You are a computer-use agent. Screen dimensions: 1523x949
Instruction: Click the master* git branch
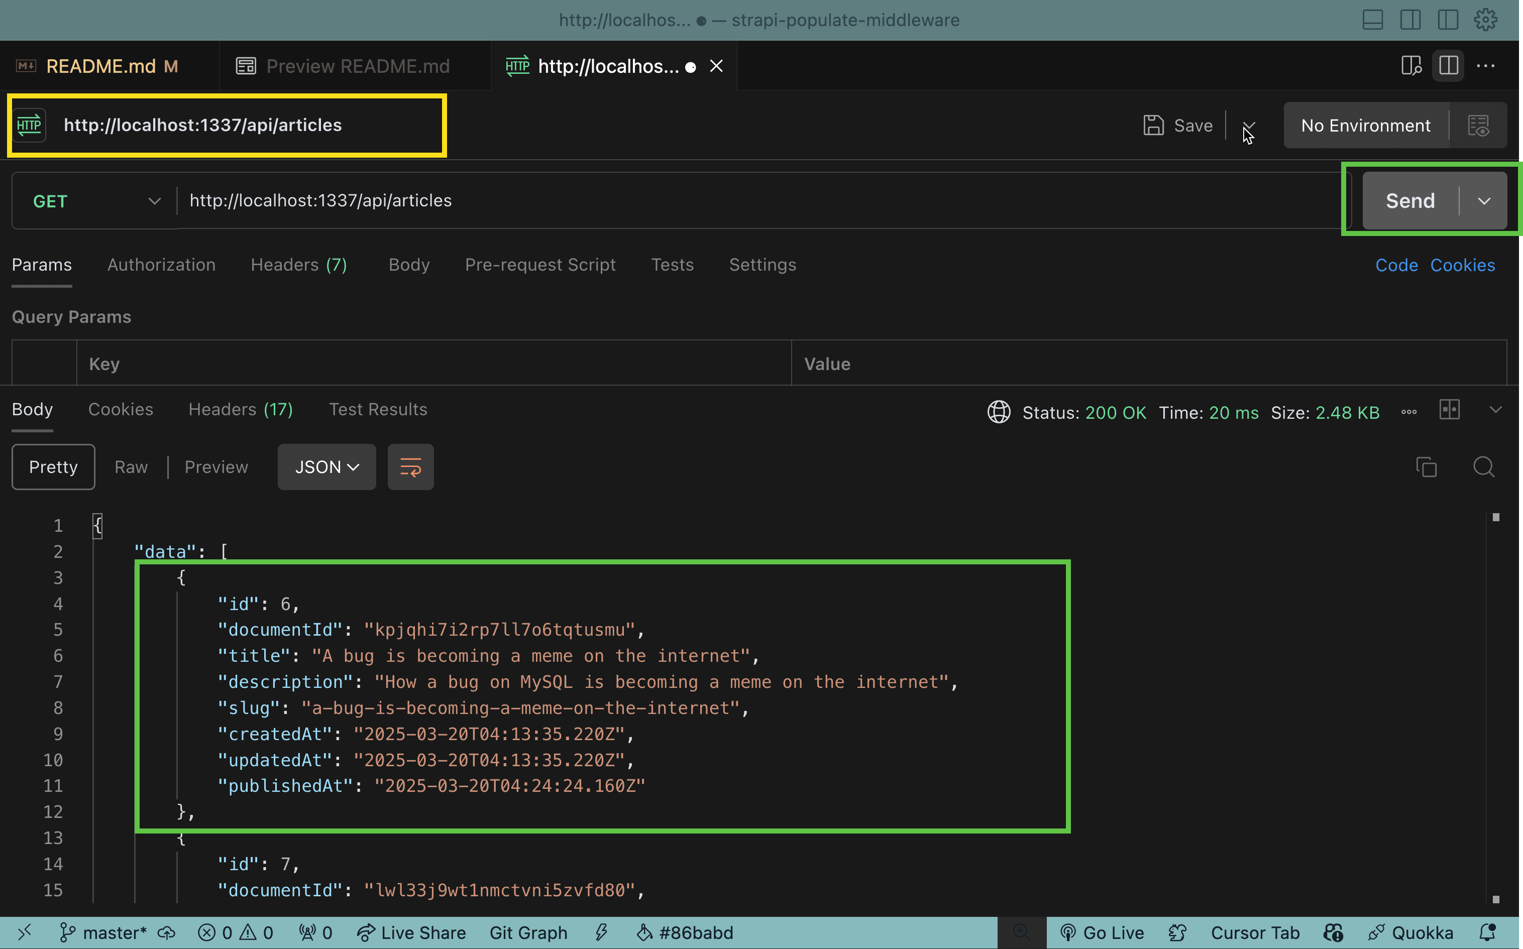(x=102, y=933)
